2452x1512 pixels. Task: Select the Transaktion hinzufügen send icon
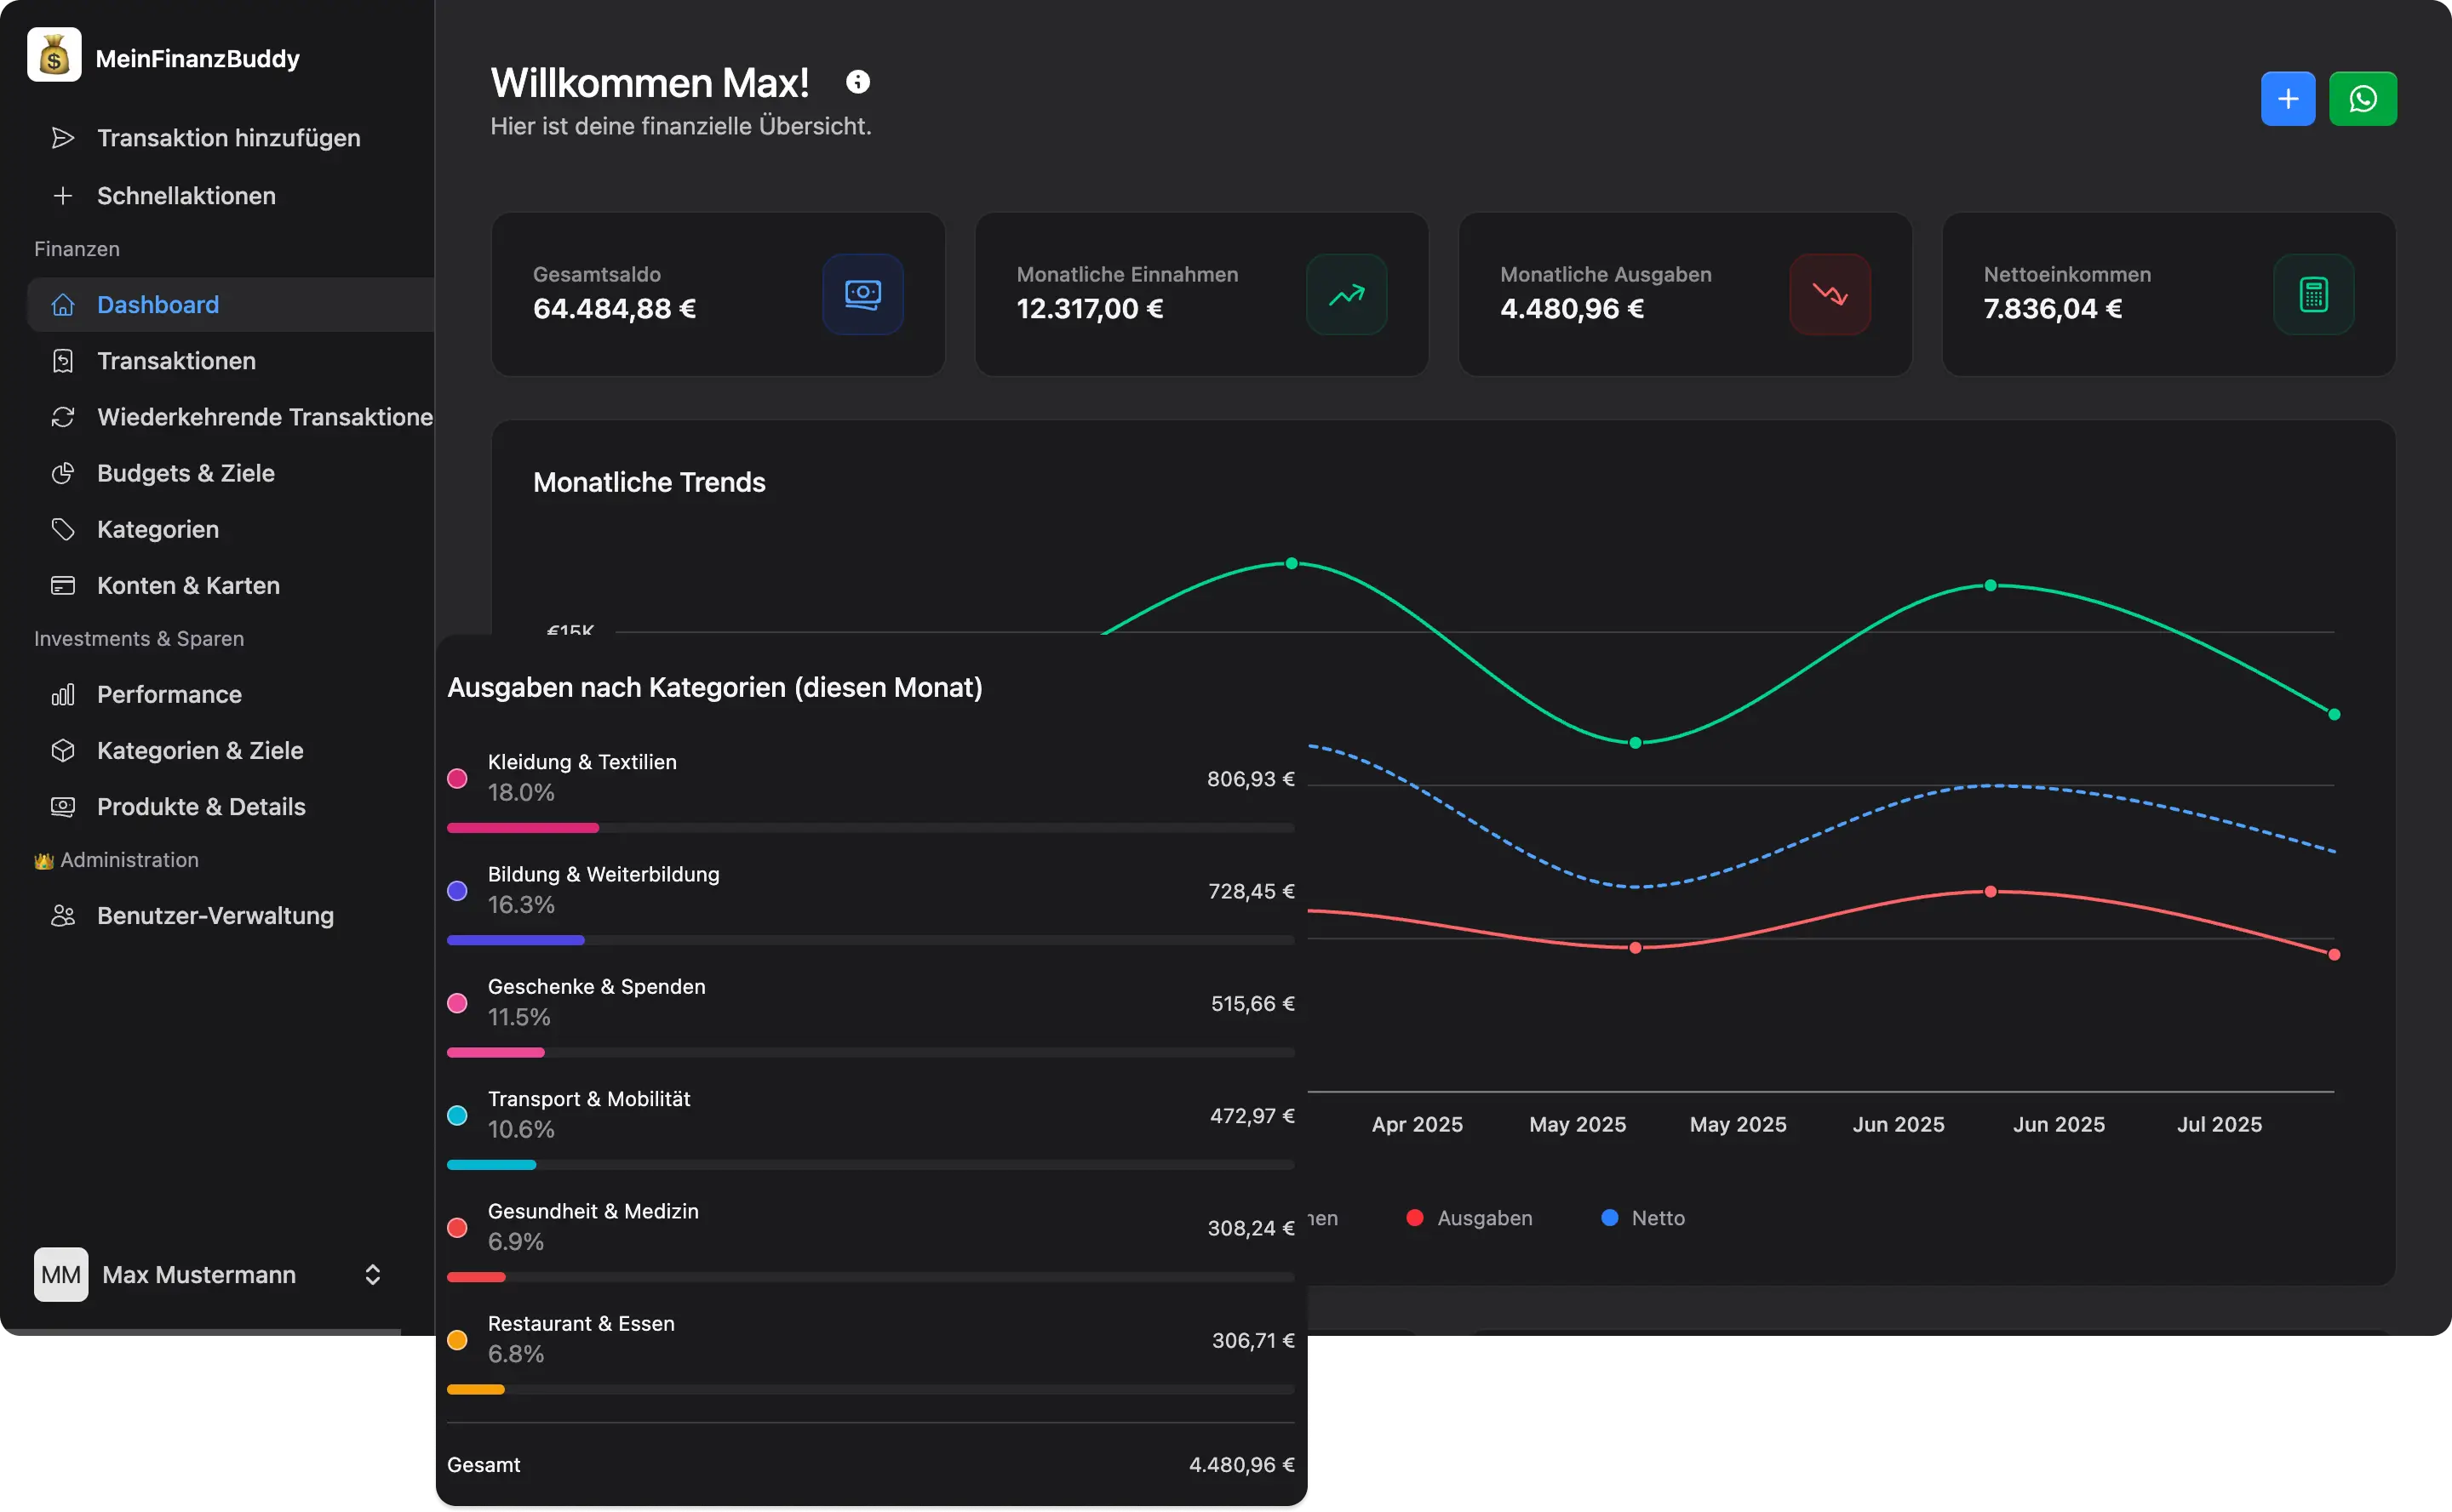tap(63, 138)
